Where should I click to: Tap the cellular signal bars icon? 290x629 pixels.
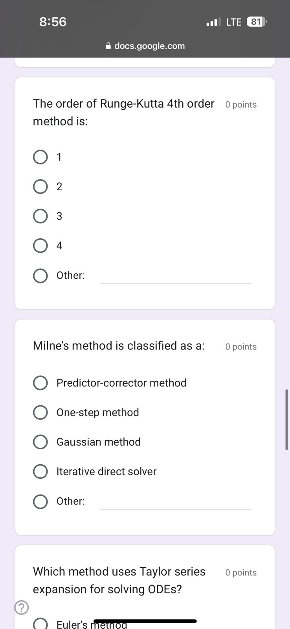point(214,22)
